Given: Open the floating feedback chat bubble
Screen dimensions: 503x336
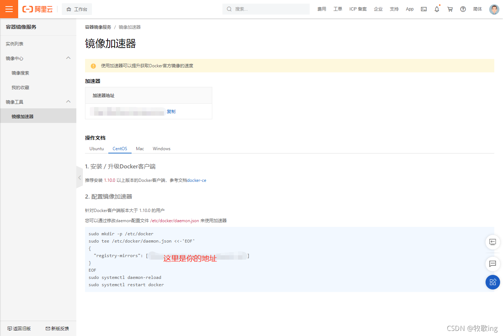Looking at the screenshot, I should tap(492, 264).
